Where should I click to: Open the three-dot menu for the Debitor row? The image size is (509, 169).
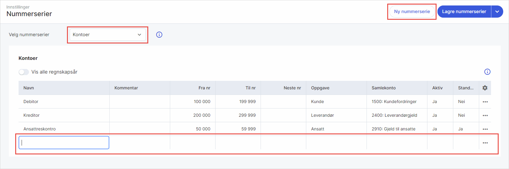pyautogui.click(x=485, y=102)
